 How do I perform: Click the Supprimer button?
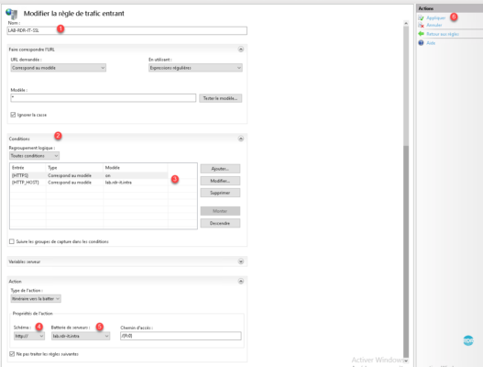coord(220,193)
